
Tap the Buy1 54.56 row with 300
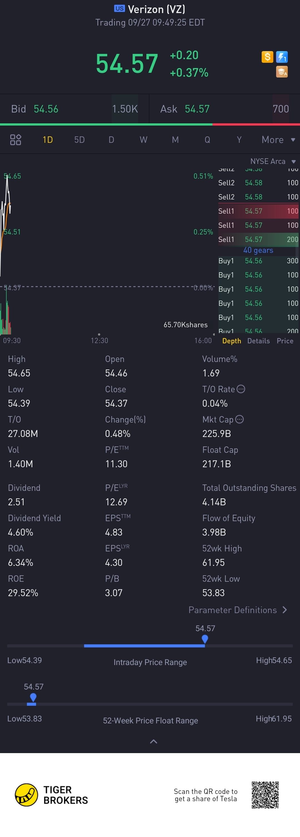(258, 261)
